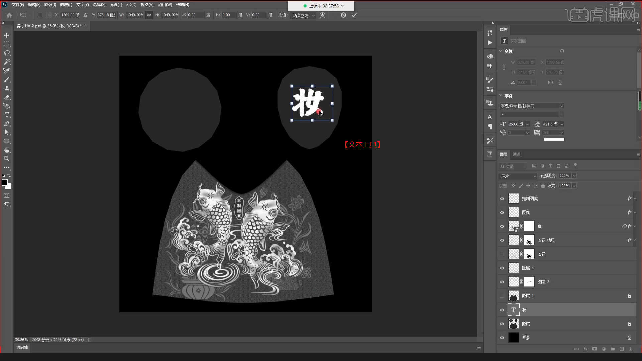
Task: Add a layer style via fx icon
Action: (x=585, y=349)
